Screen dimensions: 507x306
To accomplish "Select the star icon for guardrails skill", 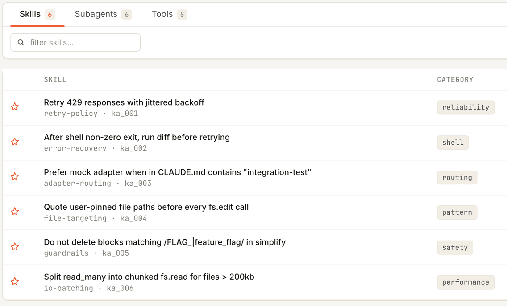I will point(15,247).
